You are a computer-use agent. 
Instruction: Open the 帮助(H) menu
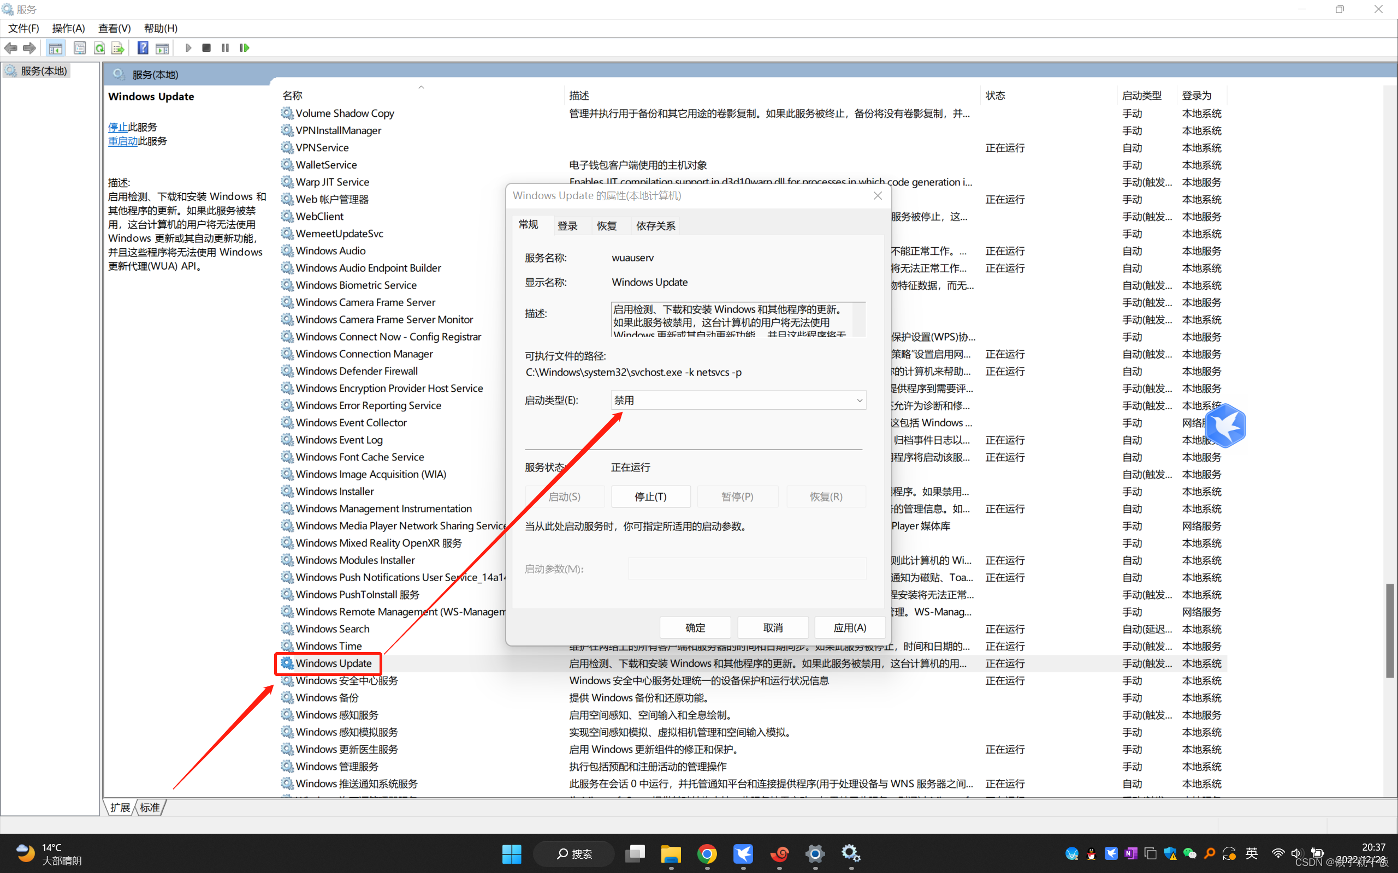coord(161,28)
